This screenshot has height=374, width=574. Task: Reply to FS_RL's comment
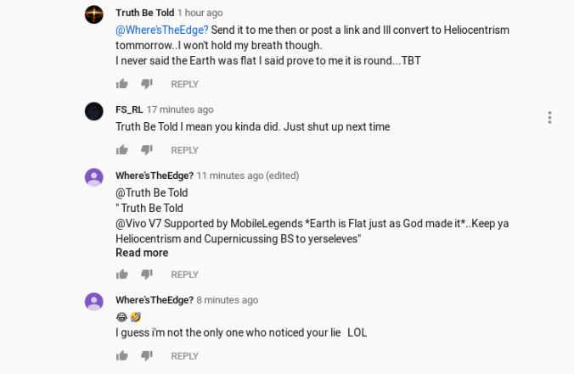click(184, 150)
